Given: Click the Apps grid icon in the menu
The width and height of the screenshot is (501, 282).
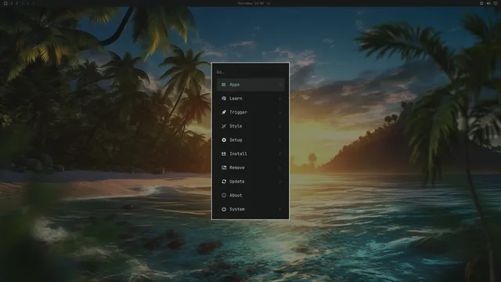Looking at the screenshot, I should [x=224, y=85].
